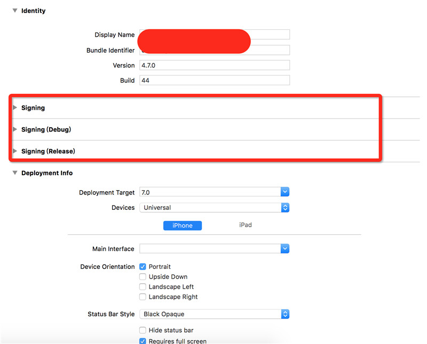Uncheck Requires full screen
This screenshot has width=427, height=344.
[143, 341]
